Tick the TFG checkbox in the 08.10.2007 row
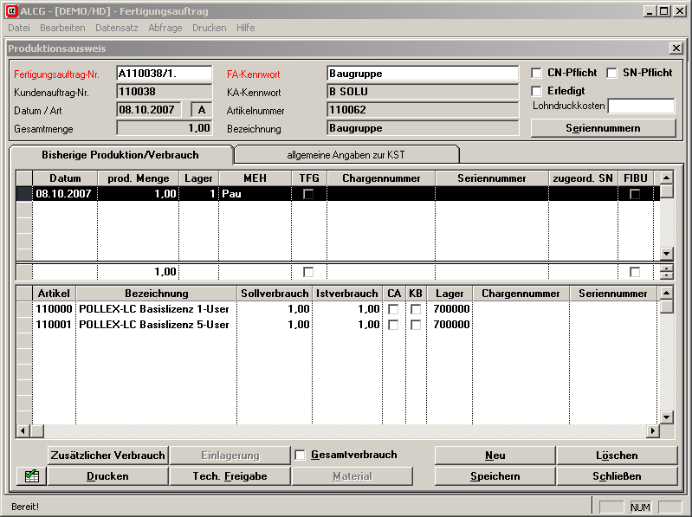This screenshot has height=517, width=692. tap(308, 195)
